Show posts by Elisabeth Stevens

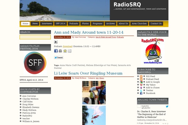(x=31, y=107)
